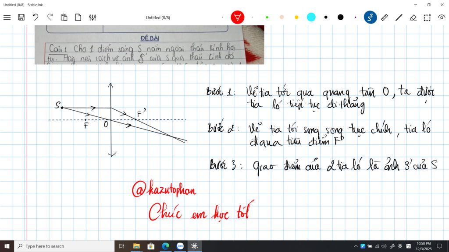This screenshot has height=252, width=449.
Task: Open the new page icon
Action: tap(78, 17)
